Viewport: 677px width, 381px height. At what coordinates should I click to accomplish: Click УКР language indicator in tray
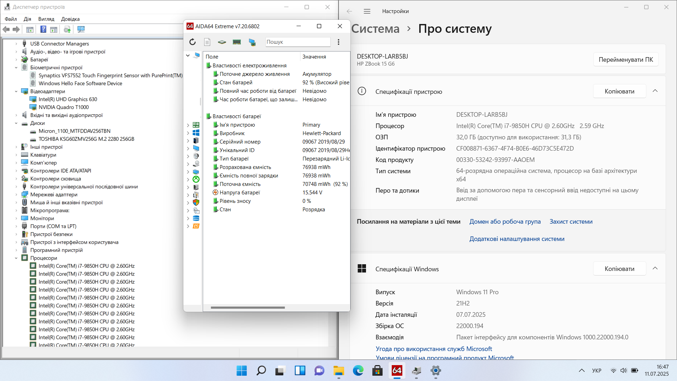tap(597, 370)
